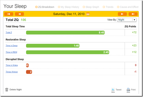Click the Total Z 8:40 green bar
Screen dimensions: 143x97
coord(65,33)
